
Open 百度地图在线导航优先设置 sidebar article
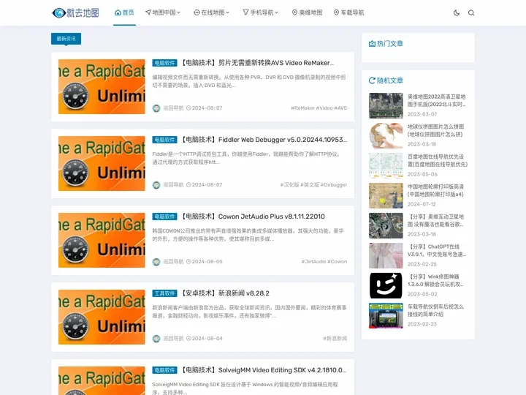(438, 160)
